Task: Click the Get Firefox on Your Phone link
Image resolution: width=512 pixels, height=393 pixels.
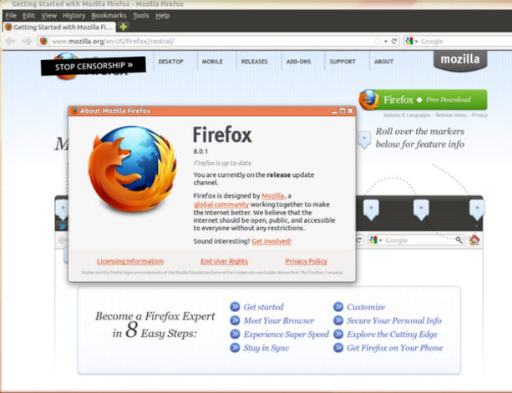Action: 395,348
